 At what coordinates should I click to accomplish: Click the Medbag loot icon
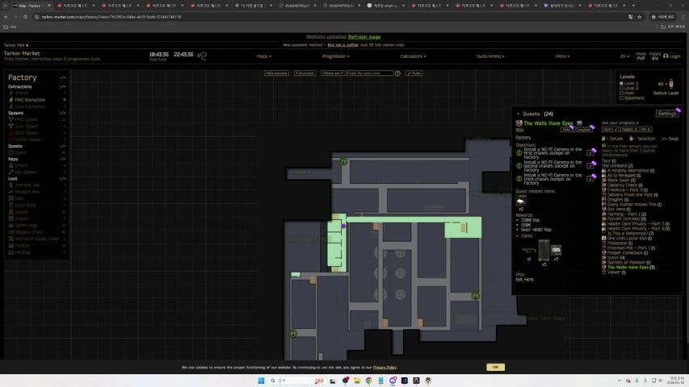pyautogui.click(x=11, y=252)
